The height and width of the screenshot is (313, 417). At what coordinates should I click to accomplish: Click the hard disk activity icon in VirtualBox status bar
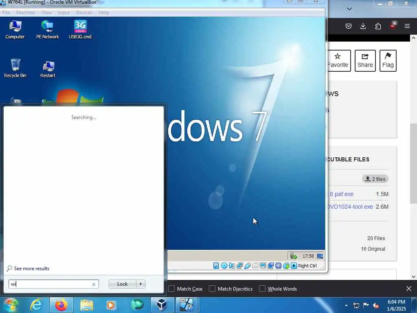pyautogui.click(x=216, y=266)
